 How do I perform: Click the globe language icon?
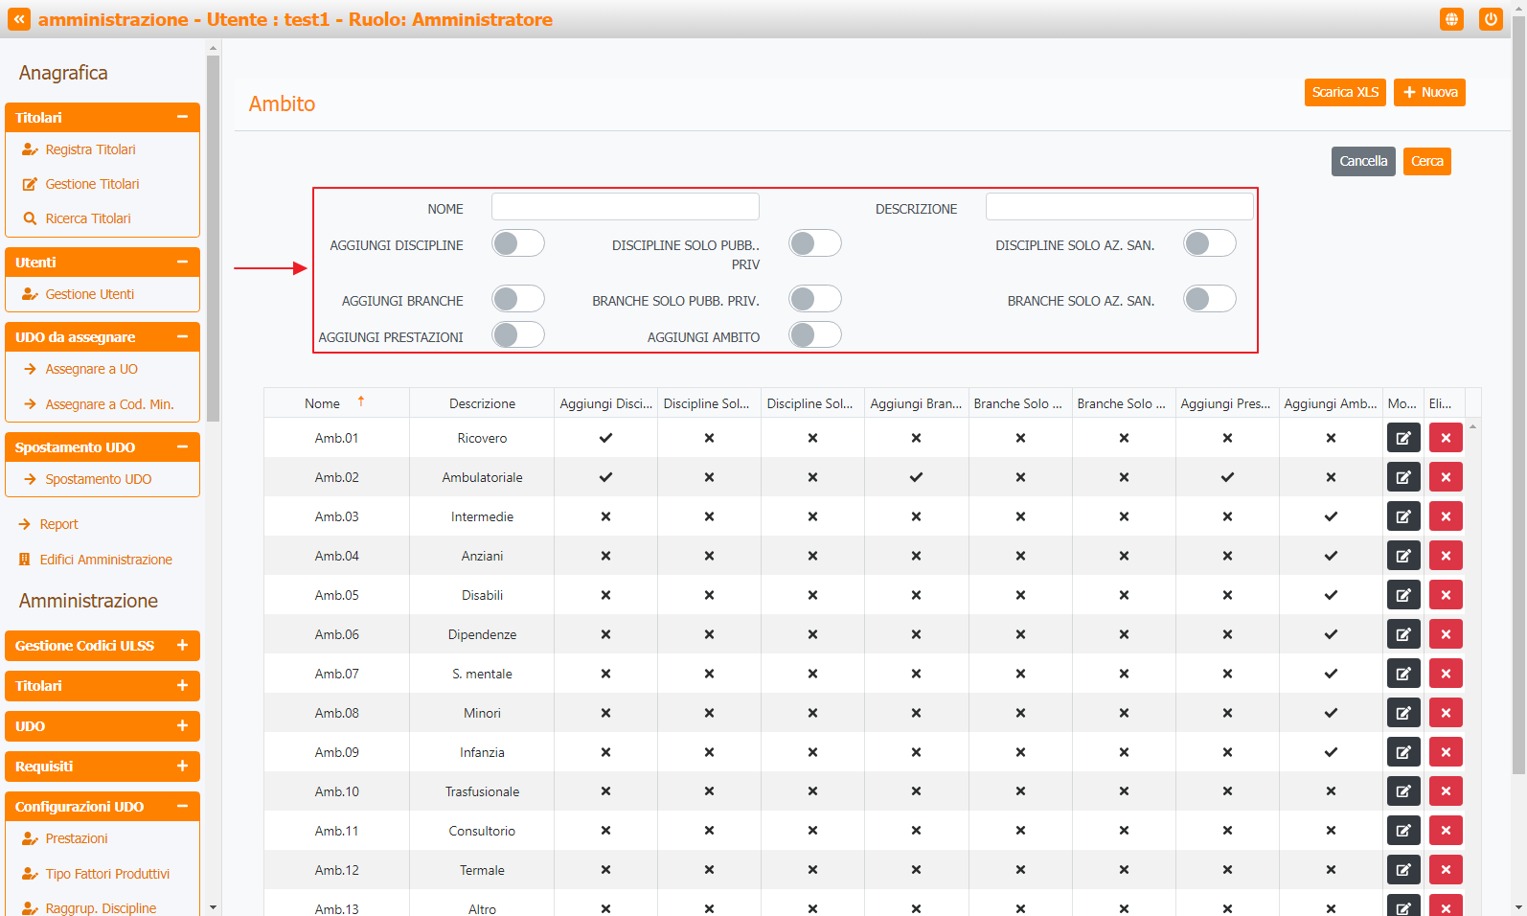tap(1451, 19)
